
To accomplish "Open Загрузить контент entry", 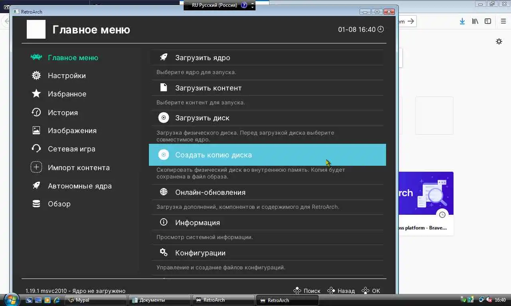I will pyautogui.click(x=267, y=88).
